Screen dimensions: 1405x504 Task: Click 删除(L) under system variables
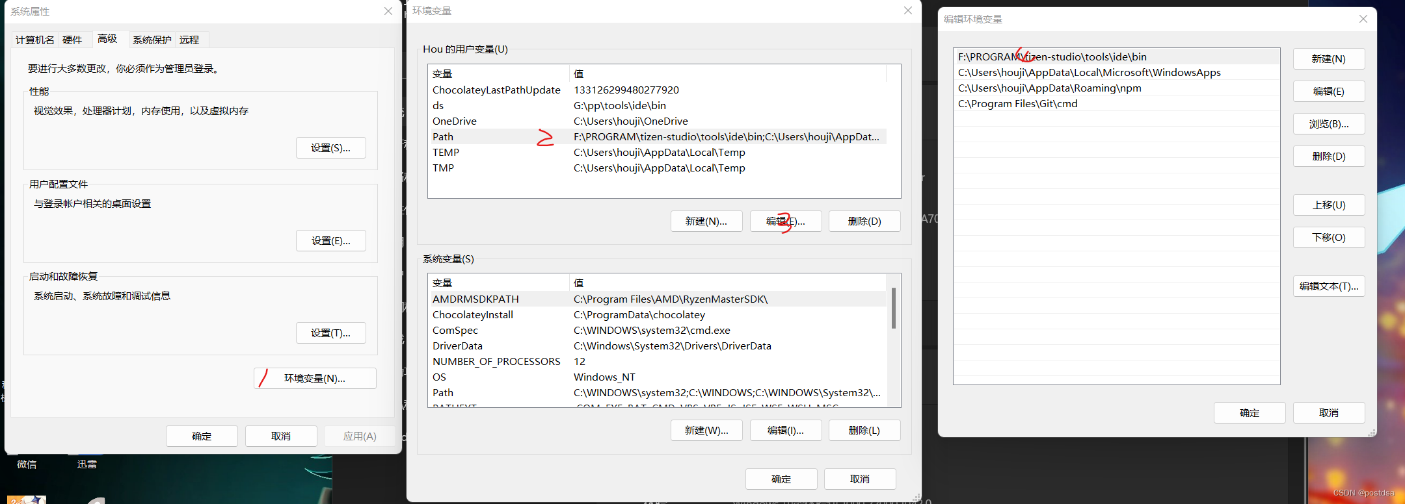point(864,431)
